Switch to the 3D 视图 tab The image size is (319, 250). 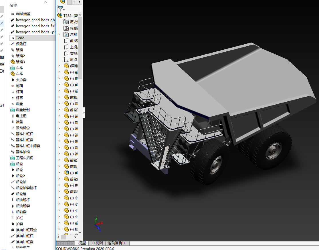point(97,243)
